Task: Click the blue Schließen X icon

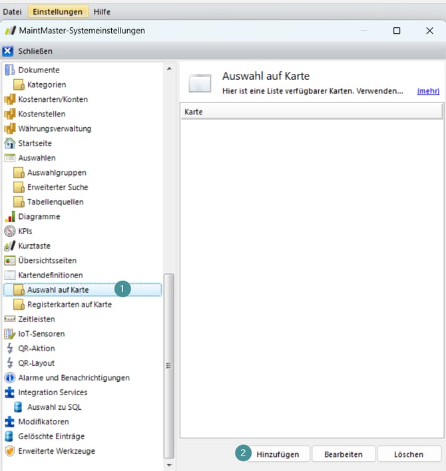Action: point(8,51)
